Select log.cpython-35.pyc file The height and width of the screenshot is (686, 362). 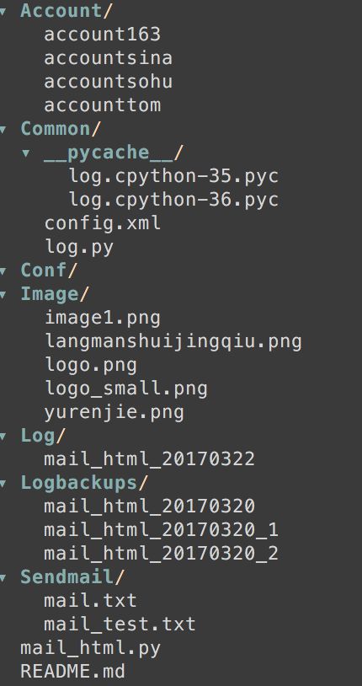coord(174,176)
